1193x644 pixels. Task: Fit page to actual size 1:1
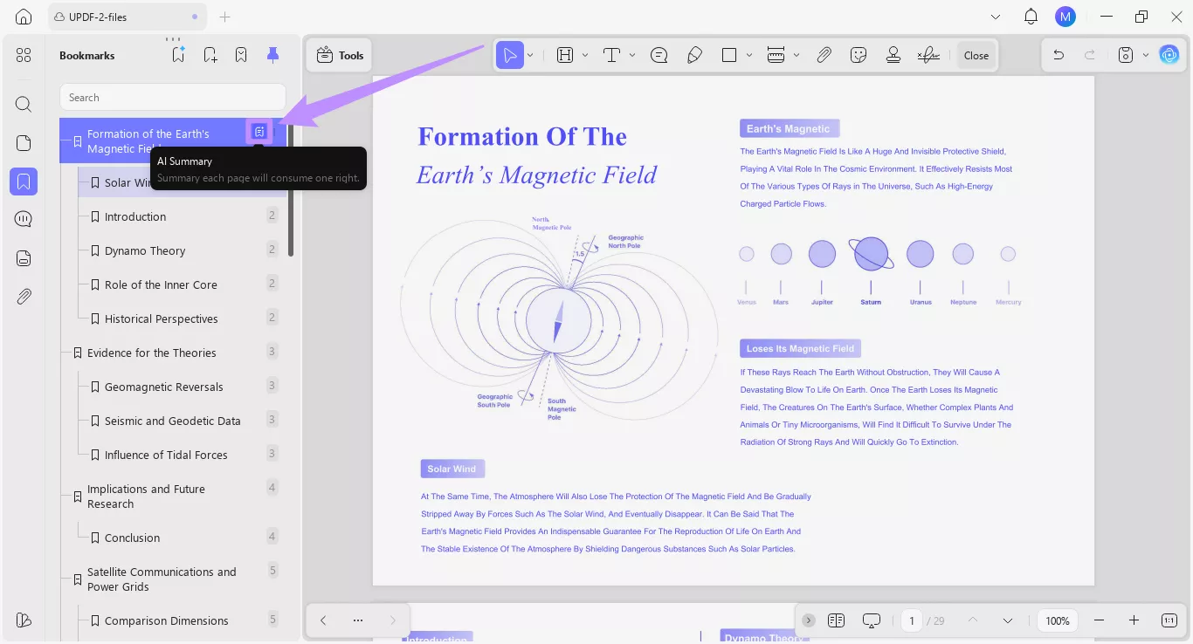click(x=1169, y=620)
